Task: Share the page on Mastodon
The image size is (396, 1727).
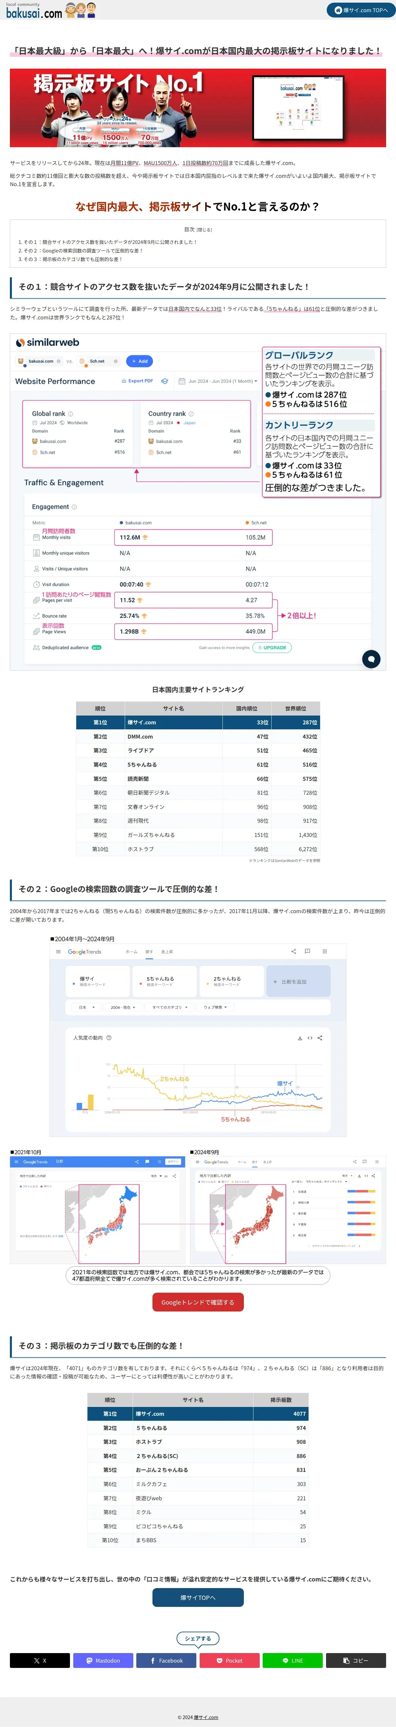Action: point(103,1661)
